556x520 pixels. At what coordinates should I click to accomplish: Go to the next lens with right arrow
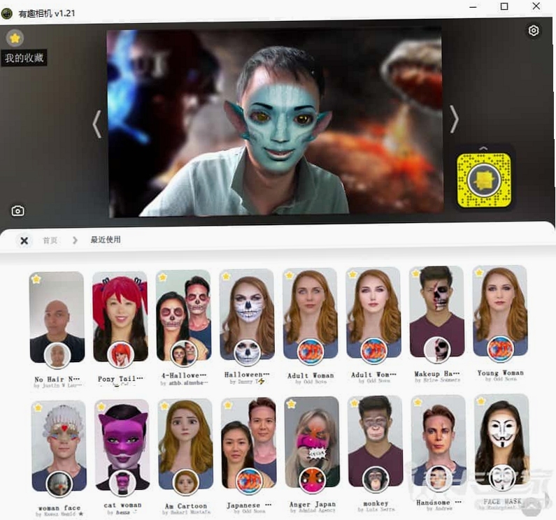click(454, 119)
